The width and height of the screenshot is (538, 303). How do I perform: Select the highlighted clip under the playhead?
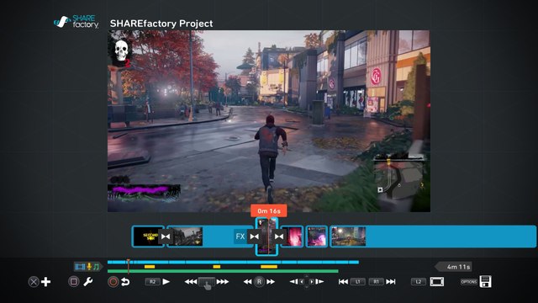click(266, 237)
